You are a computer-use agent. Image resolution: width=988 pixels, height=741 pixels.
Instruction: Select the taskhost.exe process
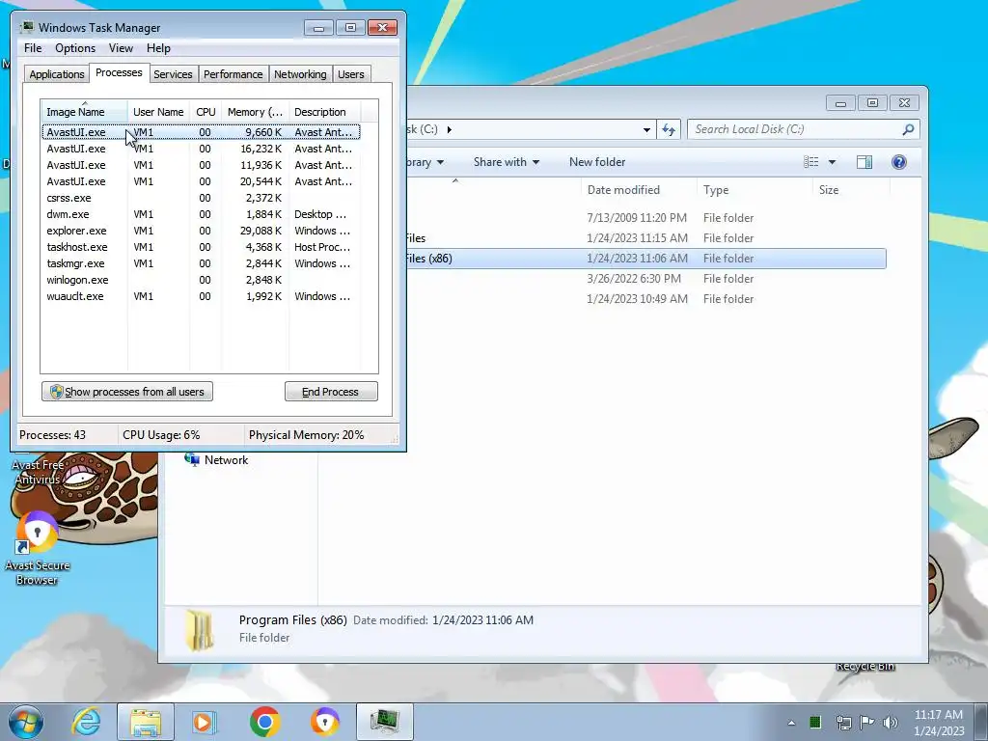(201, 247)
